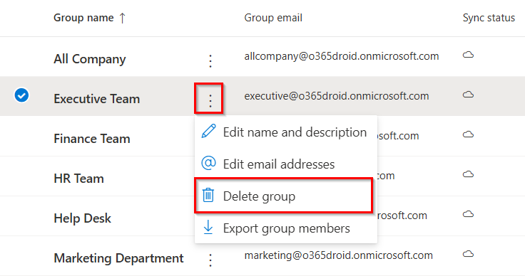Click the Sync status column header
The width and height of the screenshot is (525, 276).
pos(489,18)
